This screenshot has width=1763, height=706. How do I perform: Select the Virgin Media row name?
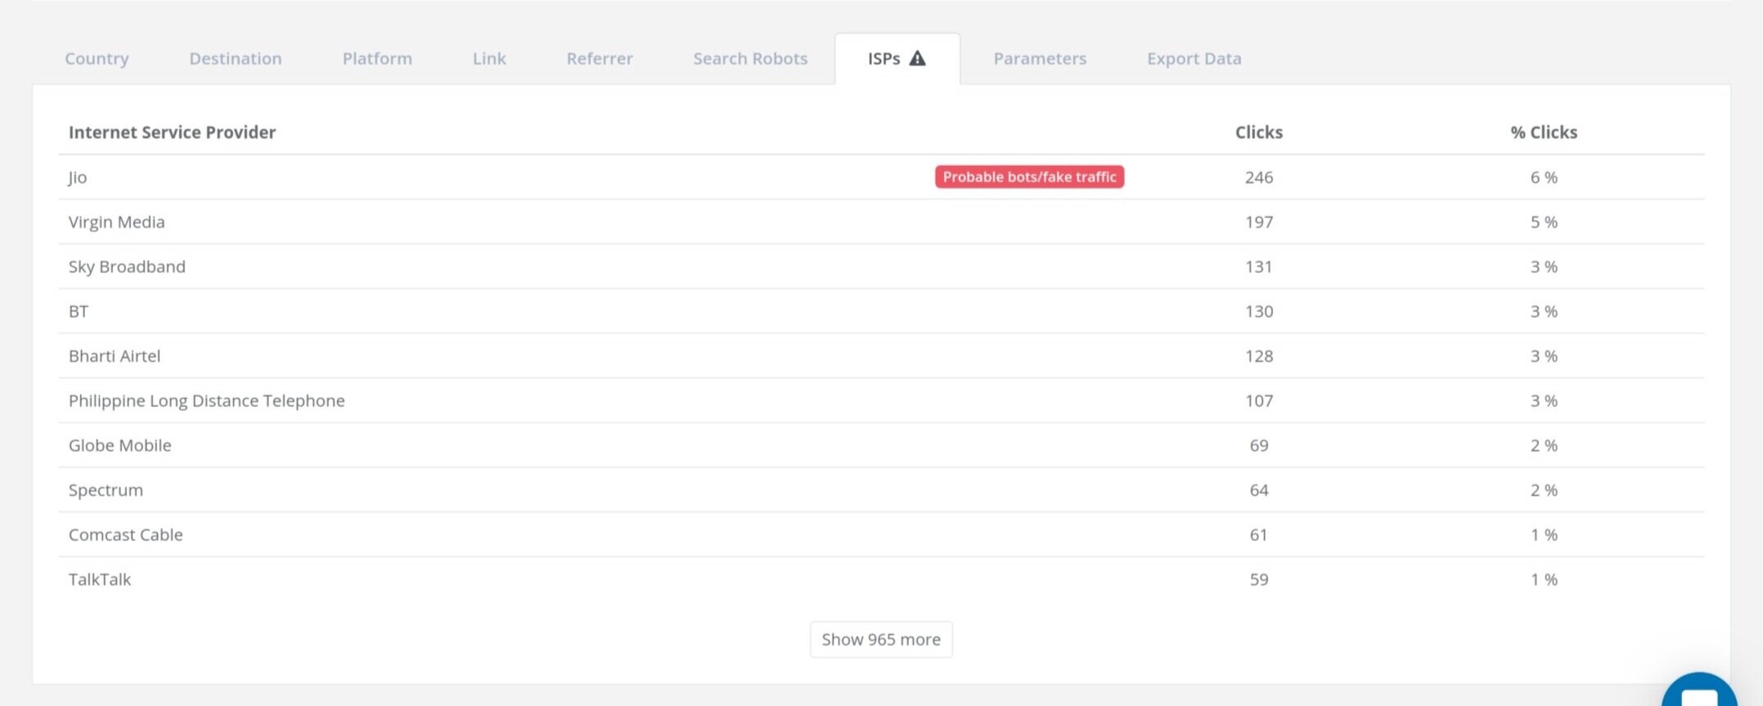click(x=116, y=222)
